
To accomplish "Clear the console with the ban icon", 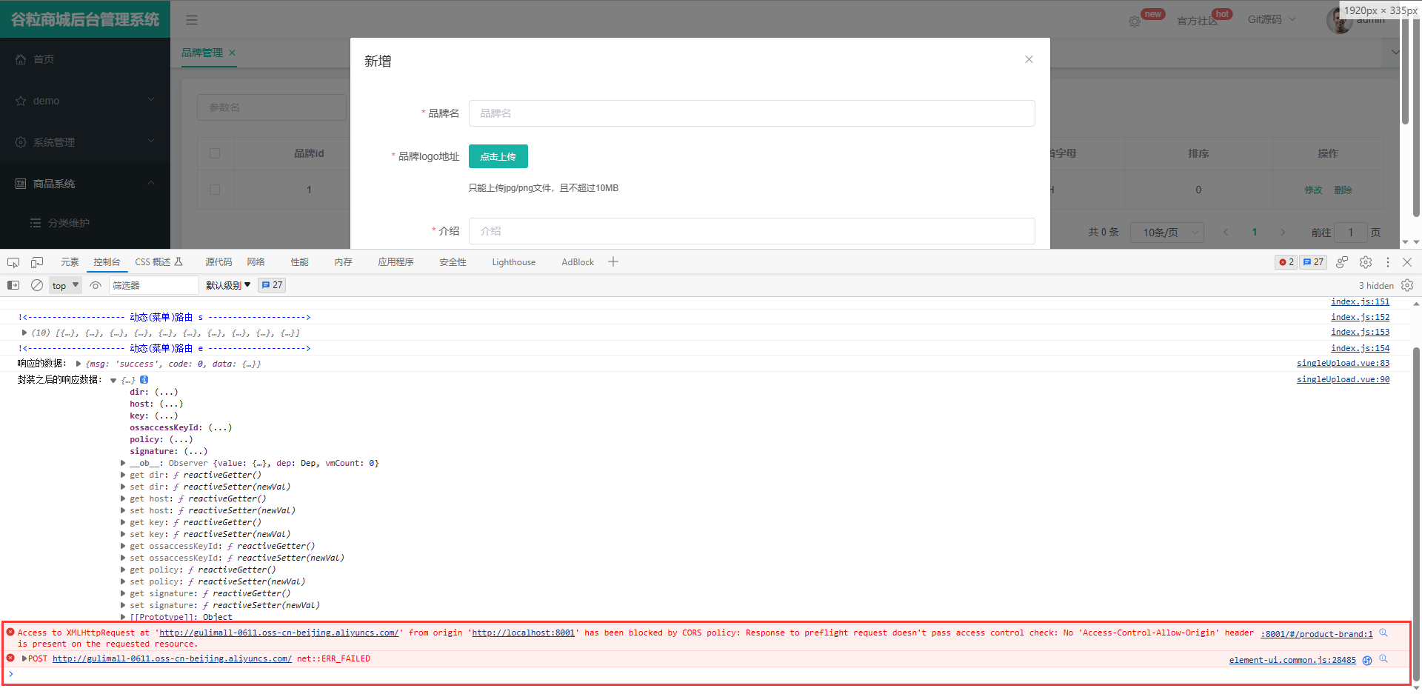I will [x=37, y=285].
